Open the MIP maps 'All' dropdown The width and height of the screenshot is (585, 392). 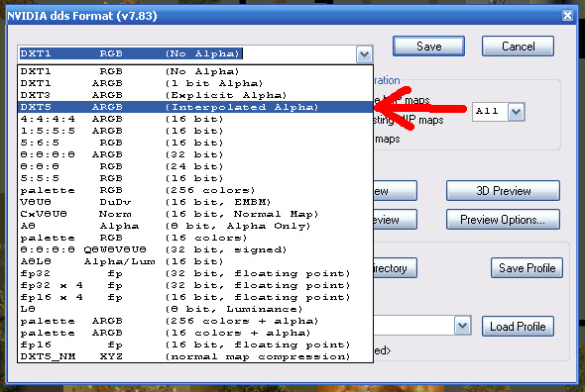pos(517,112)
